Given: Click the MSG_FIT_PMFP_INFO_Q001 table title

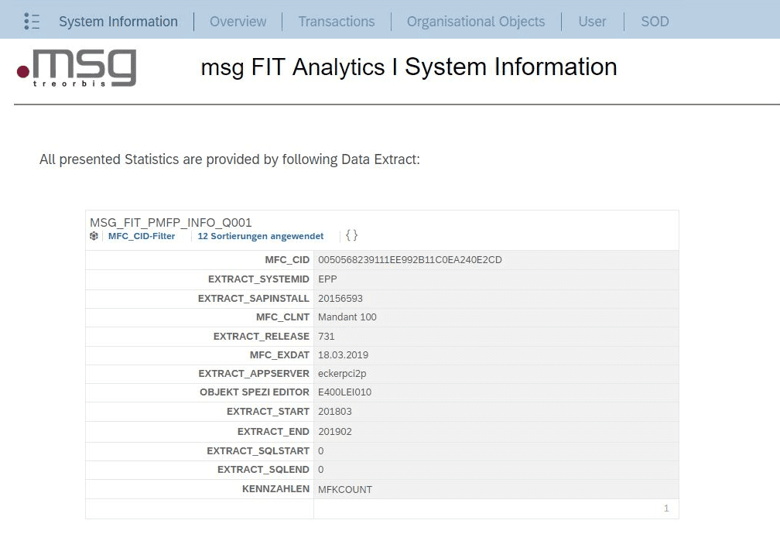Looking at the screenshot, I should coord(170,222).
